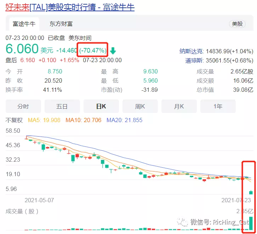Click the 道琼斯 index label
The image size is (257, 234).
(194, 60)
